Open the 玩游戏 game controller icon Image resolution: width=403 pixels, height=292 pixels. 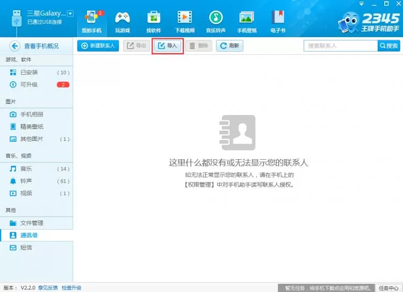(123, 18)
